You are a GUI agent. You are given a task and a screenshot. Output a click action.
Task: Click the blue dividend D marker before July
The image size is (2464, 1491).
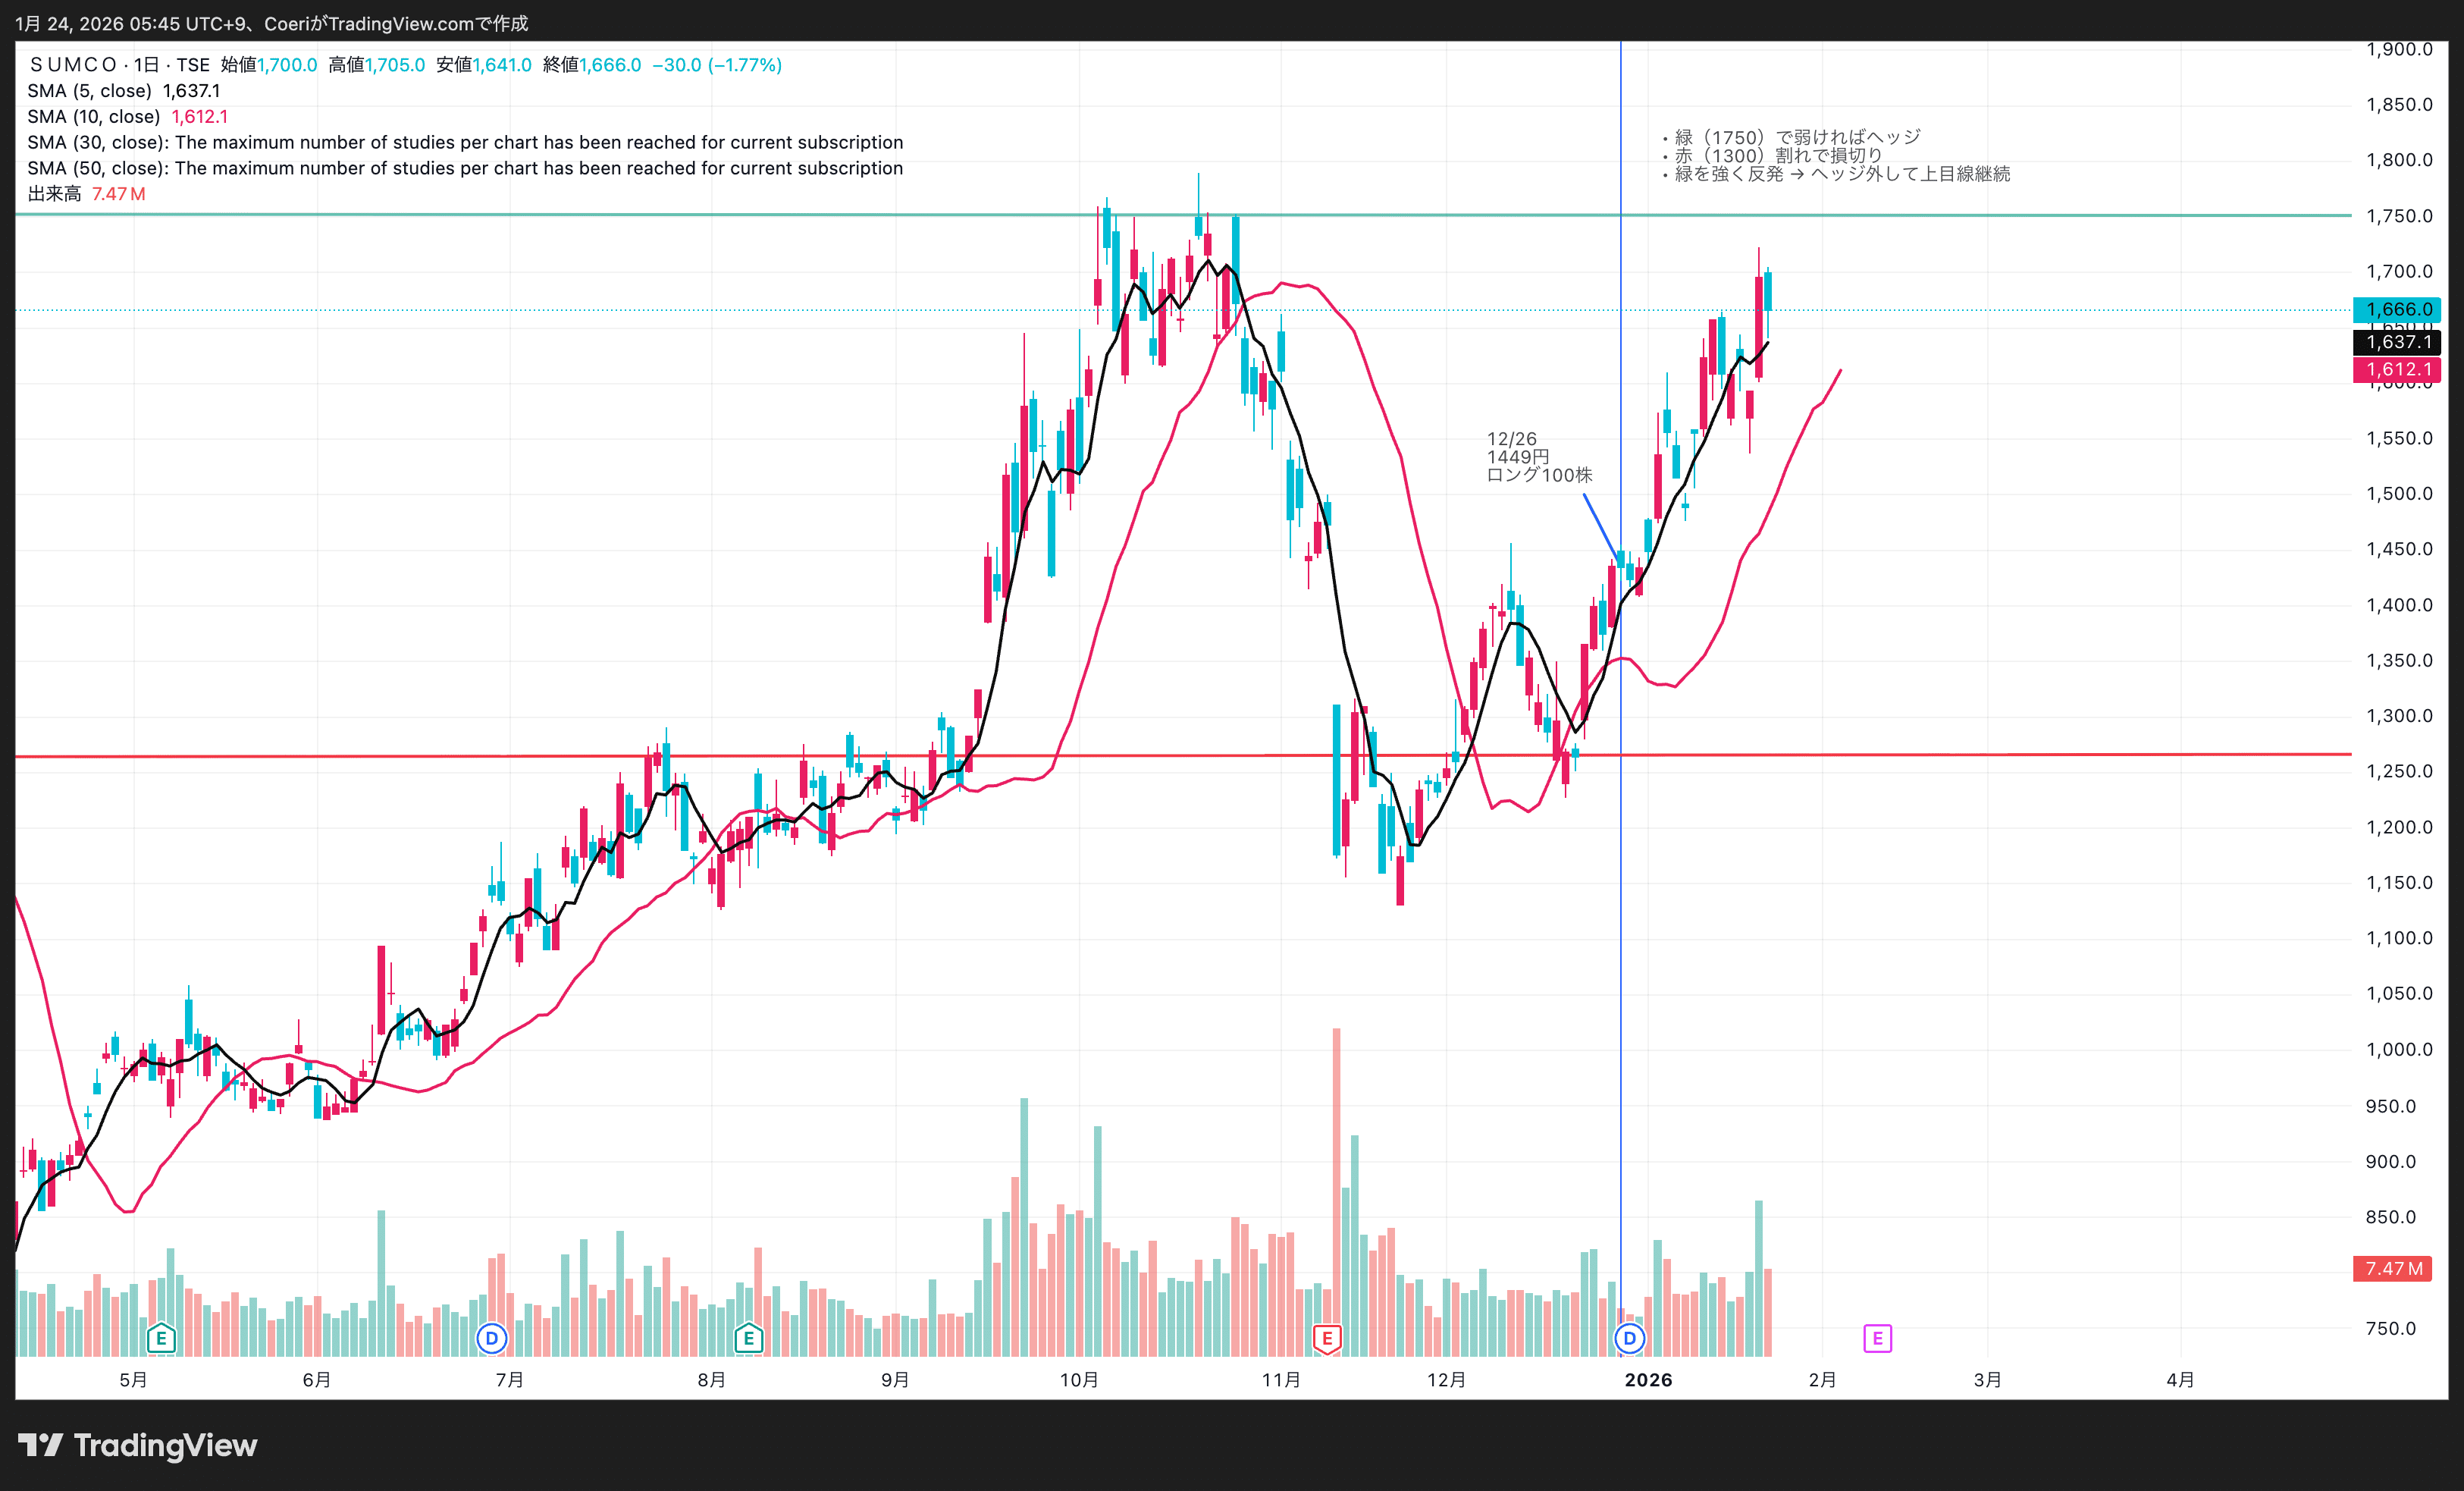coord(491,1338)
